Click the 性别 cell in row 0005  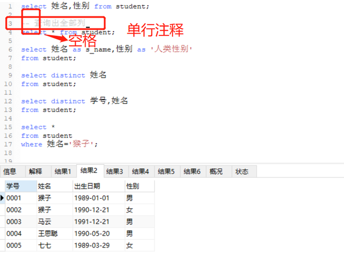[140, 245]
